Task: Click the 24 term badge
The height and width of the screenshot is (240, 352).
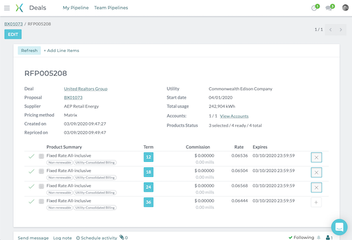Action: 148,187
